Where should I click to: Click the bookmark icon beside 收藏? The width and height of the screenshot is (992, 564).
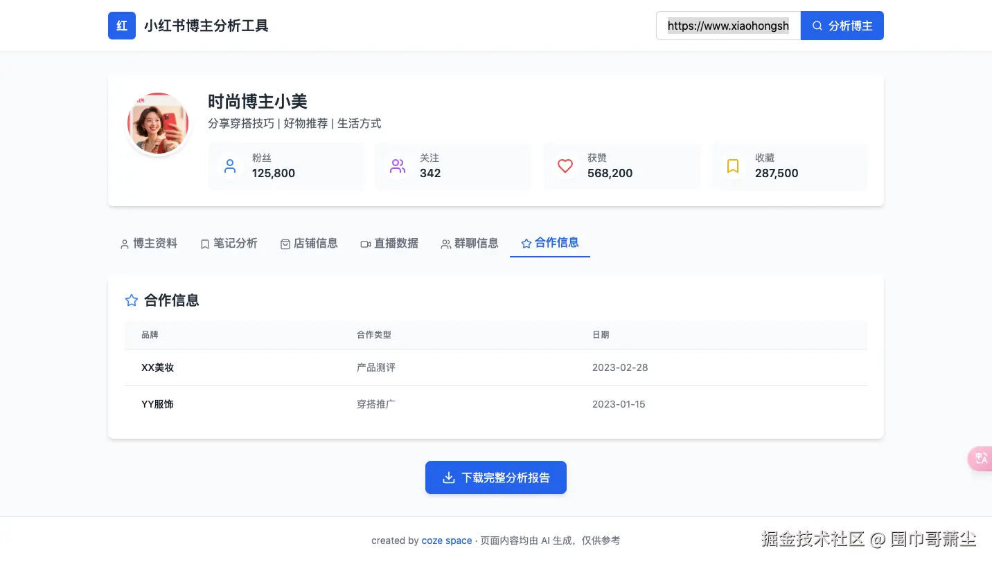pyautogui.click(x=732, y=166)
